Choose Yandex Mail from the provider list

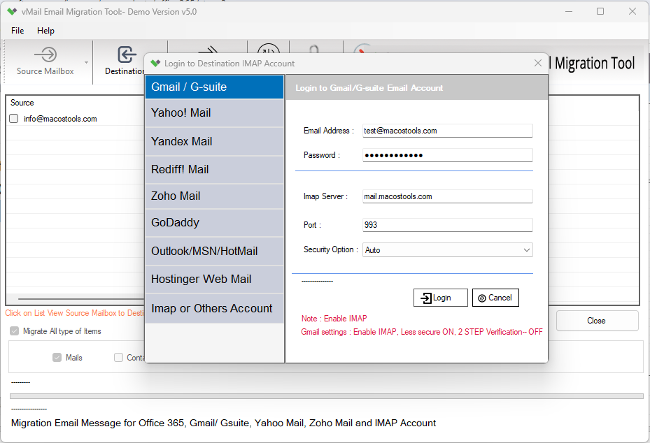pyautogui.click(x=214, y=142)
